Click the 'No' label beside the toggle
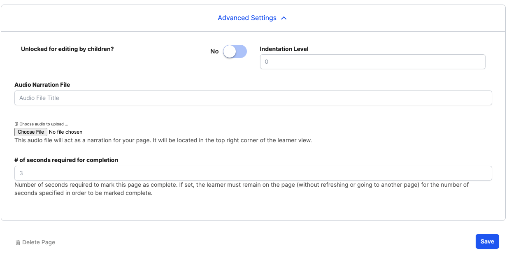The image size is (509, 255). (x=214, y=51)
